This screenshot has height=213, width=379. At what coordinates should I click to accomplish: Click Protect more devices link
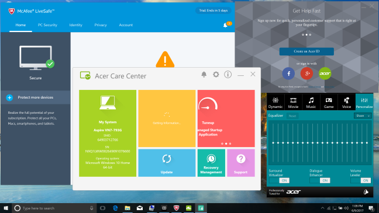click(36, 97)
